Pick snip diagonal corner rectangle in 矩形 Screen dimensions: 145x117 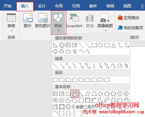click(x=81, y=80)
